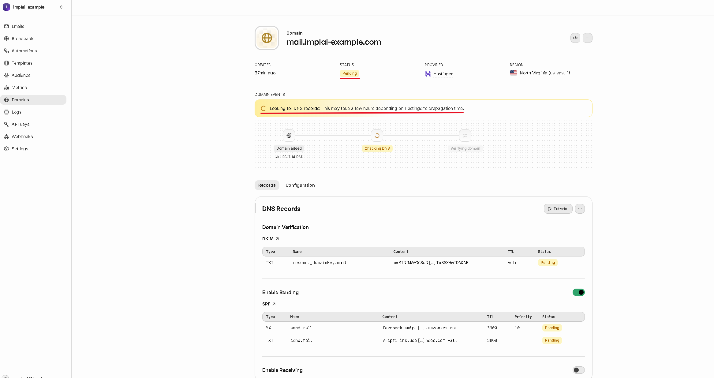Go to Emails in the sidebar
Screen dimensions: 714x378
pyautogui.click(x=33, y=26)
